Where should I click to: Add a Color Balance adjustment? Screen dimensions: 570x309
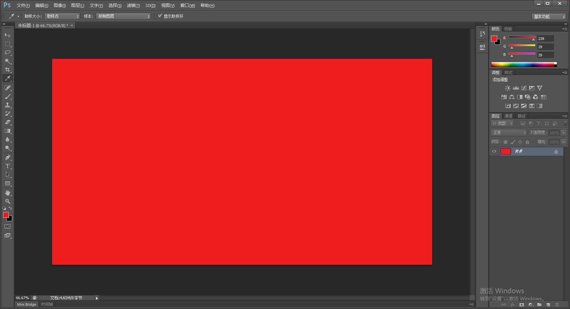(x=512, y=97)
